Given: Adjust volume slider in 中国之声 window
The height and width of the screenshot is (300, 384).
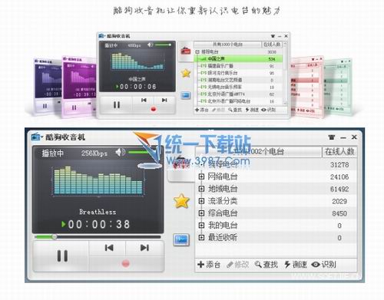Looking at the screenshot, I should point(163,45).
